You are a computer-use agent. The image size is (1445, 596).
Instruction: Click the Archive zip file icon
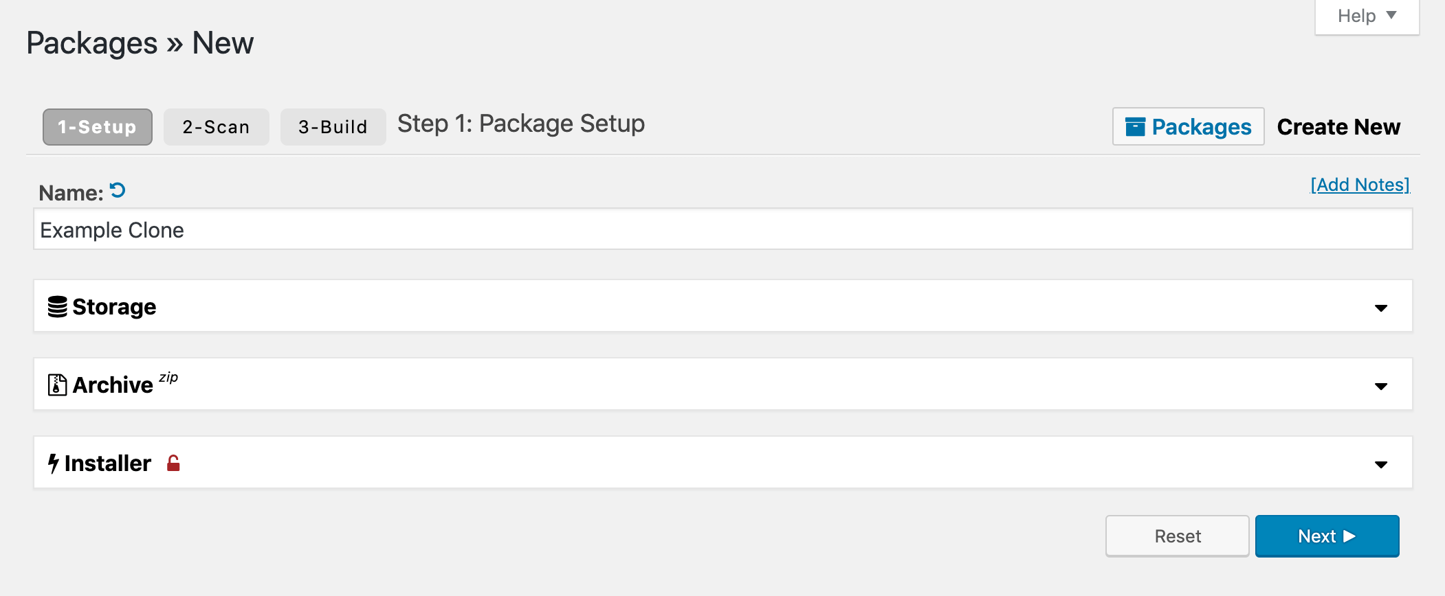tap(57, 385)
